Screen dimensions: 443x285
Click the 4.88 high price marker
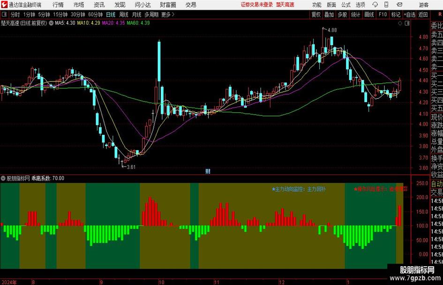tap(332, 30)
